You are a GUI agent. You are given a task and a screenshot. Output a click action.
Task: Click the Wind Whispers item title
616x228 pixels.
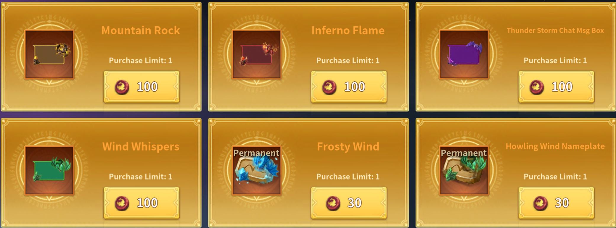(x=141, y=147)
